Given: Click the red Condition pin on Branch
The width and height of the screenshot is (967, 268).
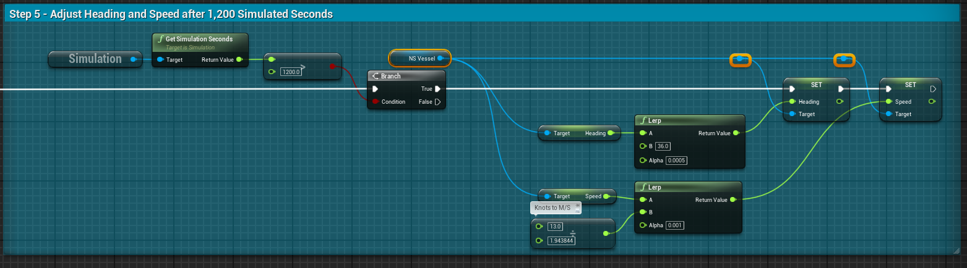Looking at the screenshot, I should pyautogui.click(x=376, y=102).
